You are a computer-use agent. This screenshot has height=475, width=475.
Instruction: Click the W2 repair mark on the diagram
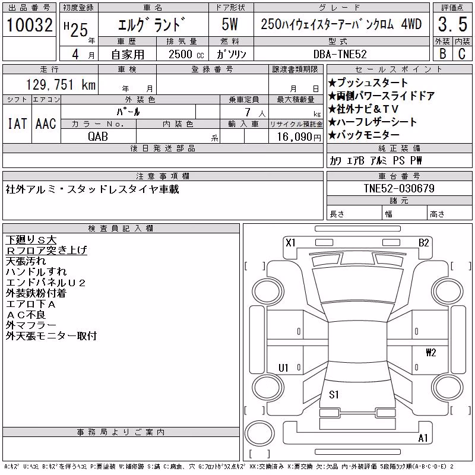pyautogui.click(x=431, y=353)
